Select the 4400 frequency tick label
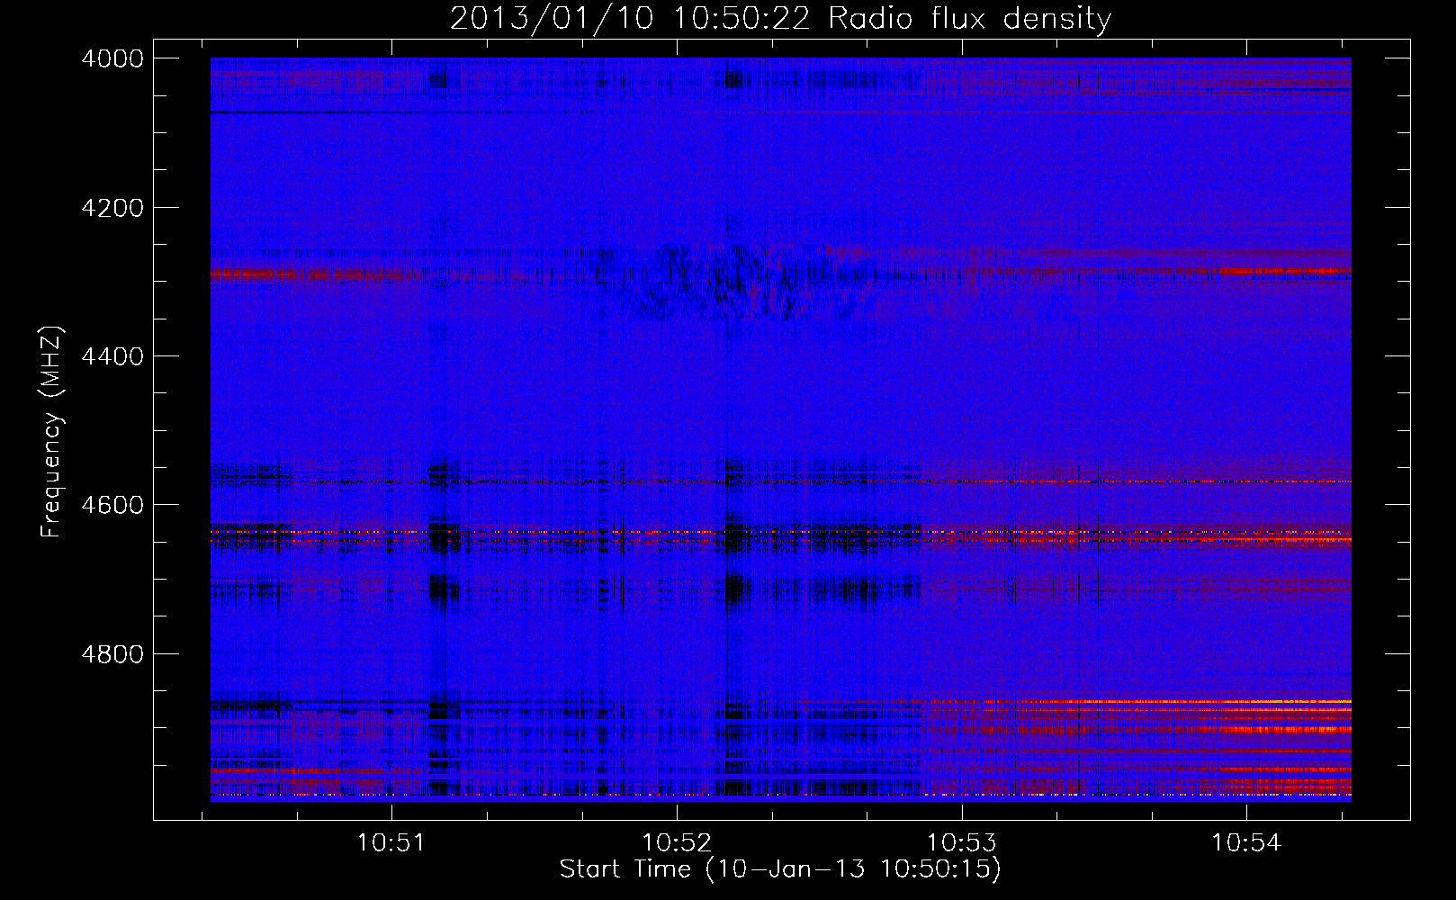Viewport: 1456px width, 900px height. [x=112, y=356]
